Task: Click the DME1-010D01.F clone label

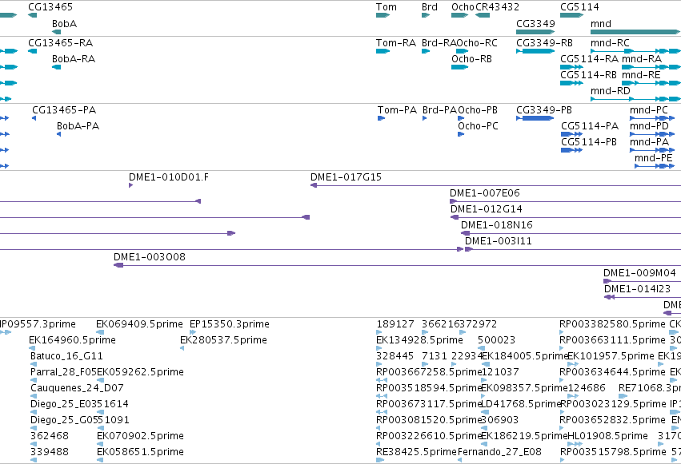Action: click(169, 177)
